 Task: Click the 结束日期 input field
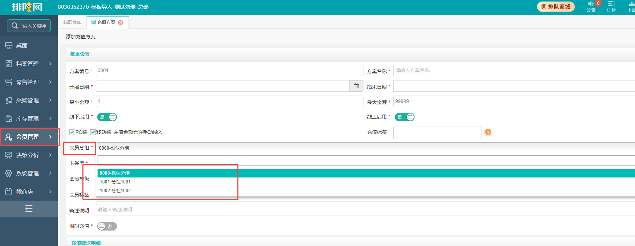pos(514,86)
